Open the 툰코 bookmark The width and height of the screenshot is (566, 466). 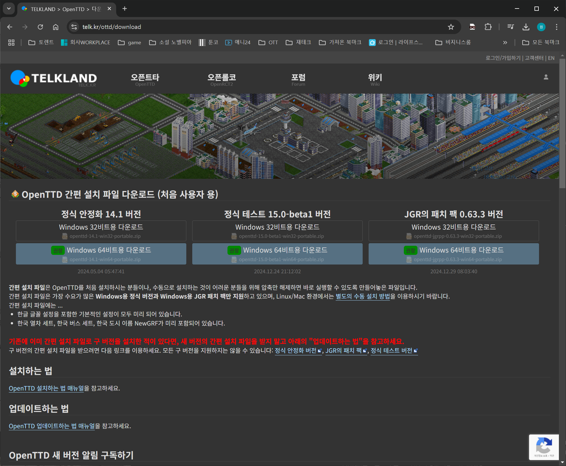coord(208,43)
